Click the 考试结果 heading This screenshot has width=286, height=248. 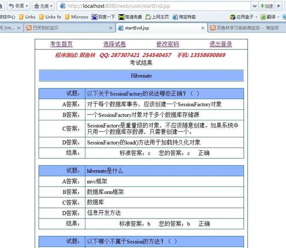tap(141, 63)
